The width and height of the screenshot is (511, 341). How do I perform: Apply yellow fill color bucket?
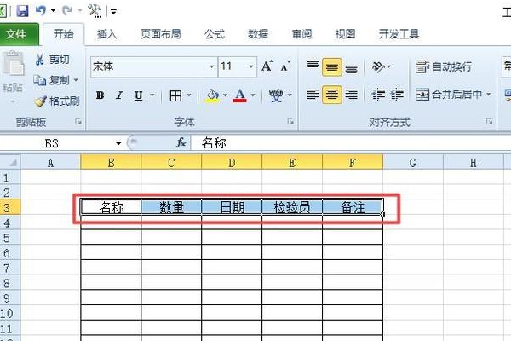212,95
